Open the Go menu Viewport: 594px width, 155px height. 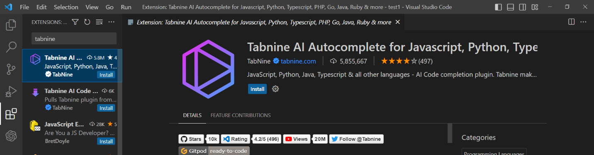pyautogui.click(x=110, y=7)
